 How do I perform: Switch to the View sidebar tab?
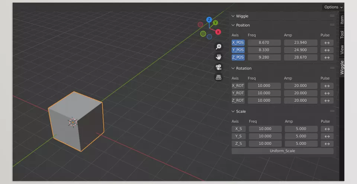pos(342,50)
